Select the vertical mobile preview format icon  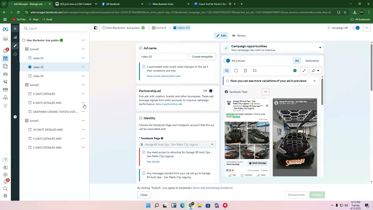[x=245, y=71]
